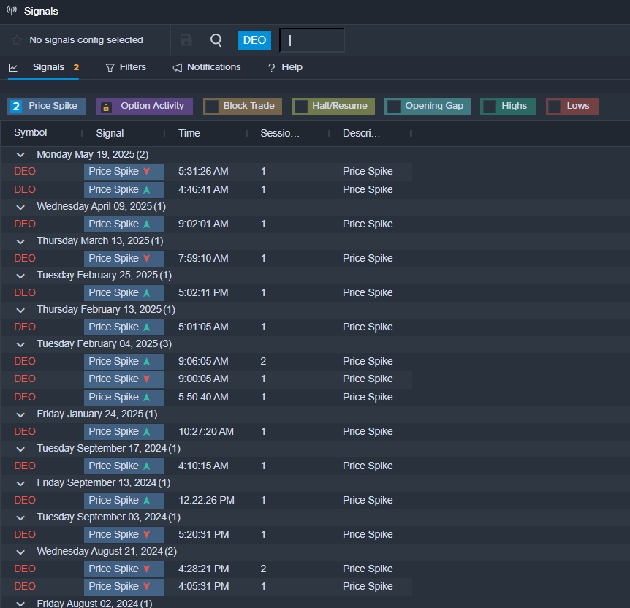
Task: Toggle the Halt/Resume checkbox
Action: click(x=301, y=107)
